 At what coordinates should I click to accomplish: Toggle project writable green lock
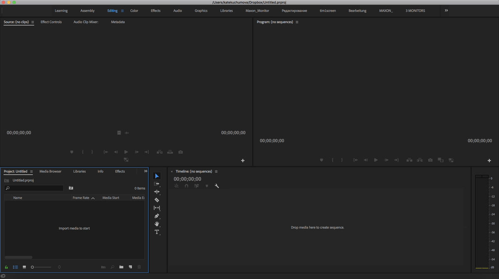(x=6, y=267)
